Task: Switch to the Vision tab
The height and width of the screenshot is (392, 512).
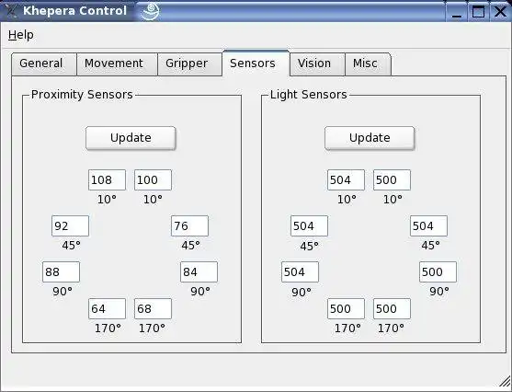Action: (x=317, y=63)
